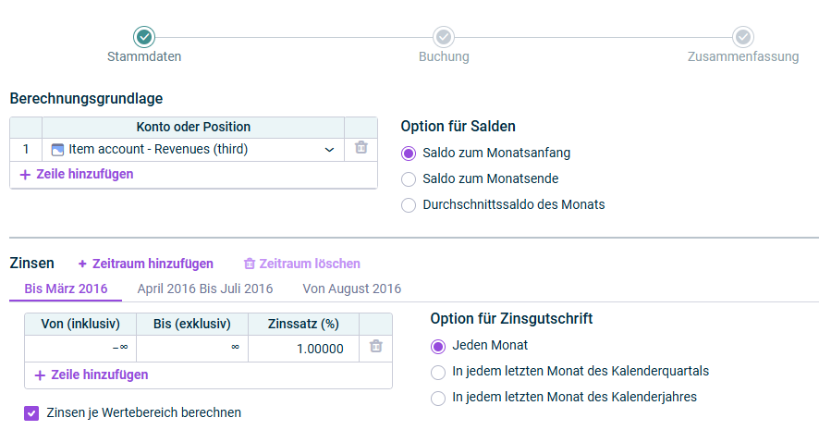Viewport: 819px width, 430px height.
Task: Add row to the Zinssatz table
Action: click(91, 375)
